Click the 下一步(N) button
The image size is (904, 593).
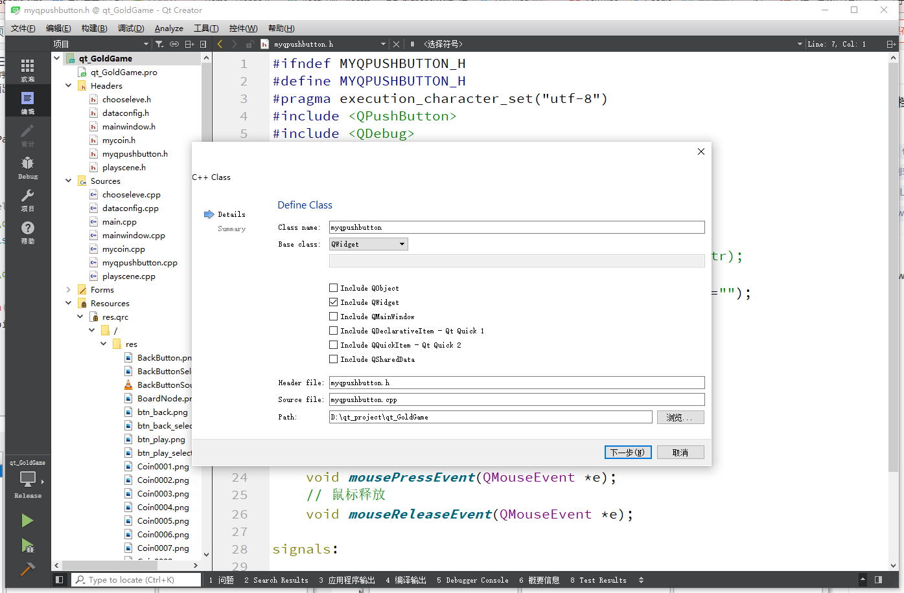(627, 453)
